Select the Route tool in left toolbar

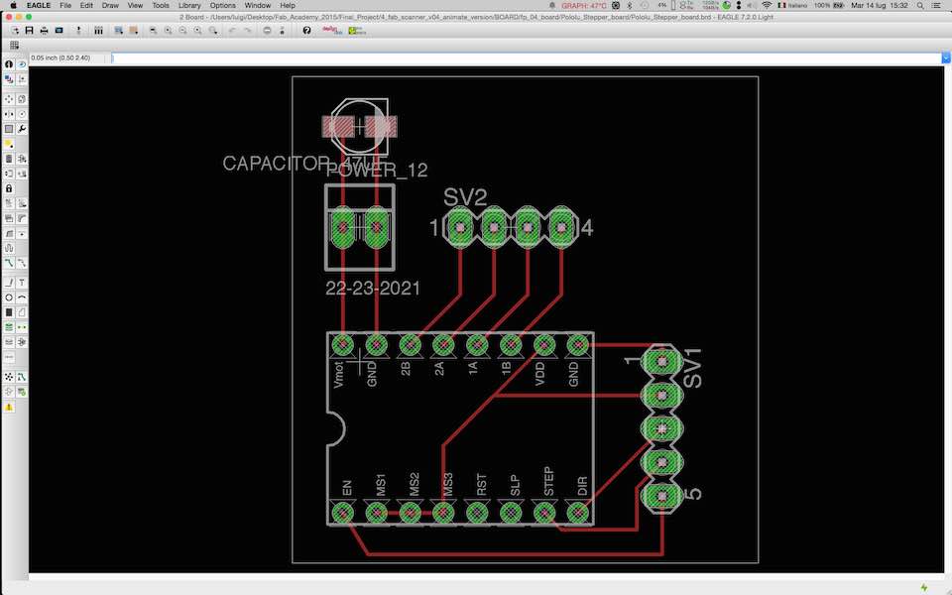[x=9, y=263]
